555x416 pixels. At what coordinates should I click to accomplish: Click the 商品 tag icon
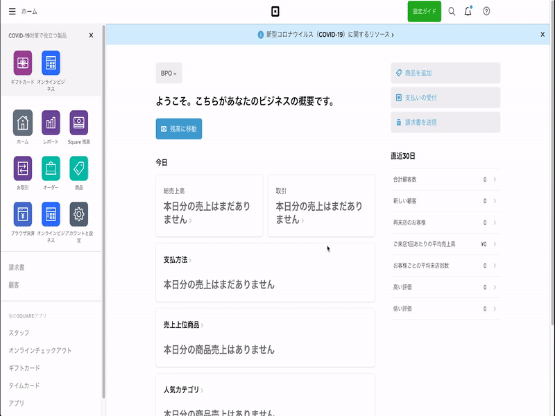coord(79,168)
